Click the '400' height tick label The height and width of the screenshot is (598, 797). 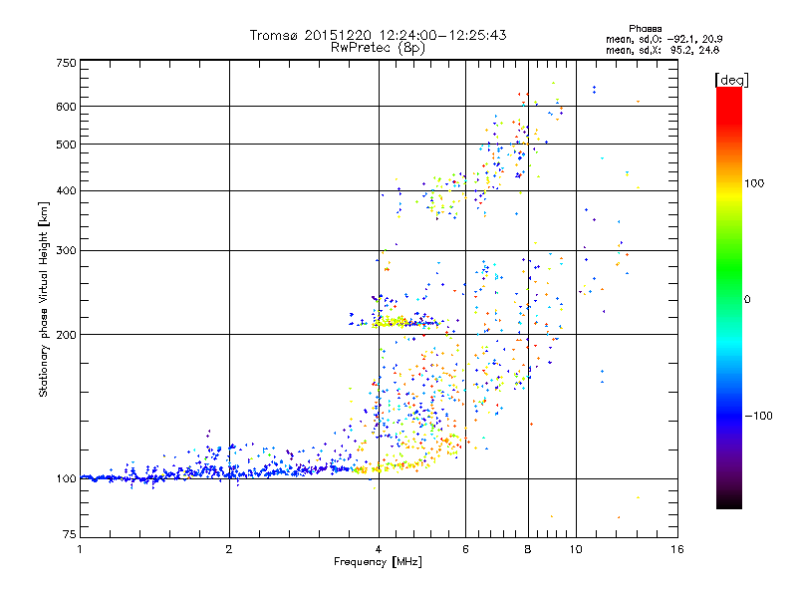click(67, 191)
